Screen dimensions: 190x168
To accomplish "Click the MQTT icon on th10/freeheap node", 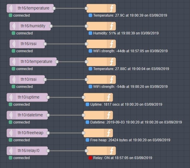I will (11, 133).
